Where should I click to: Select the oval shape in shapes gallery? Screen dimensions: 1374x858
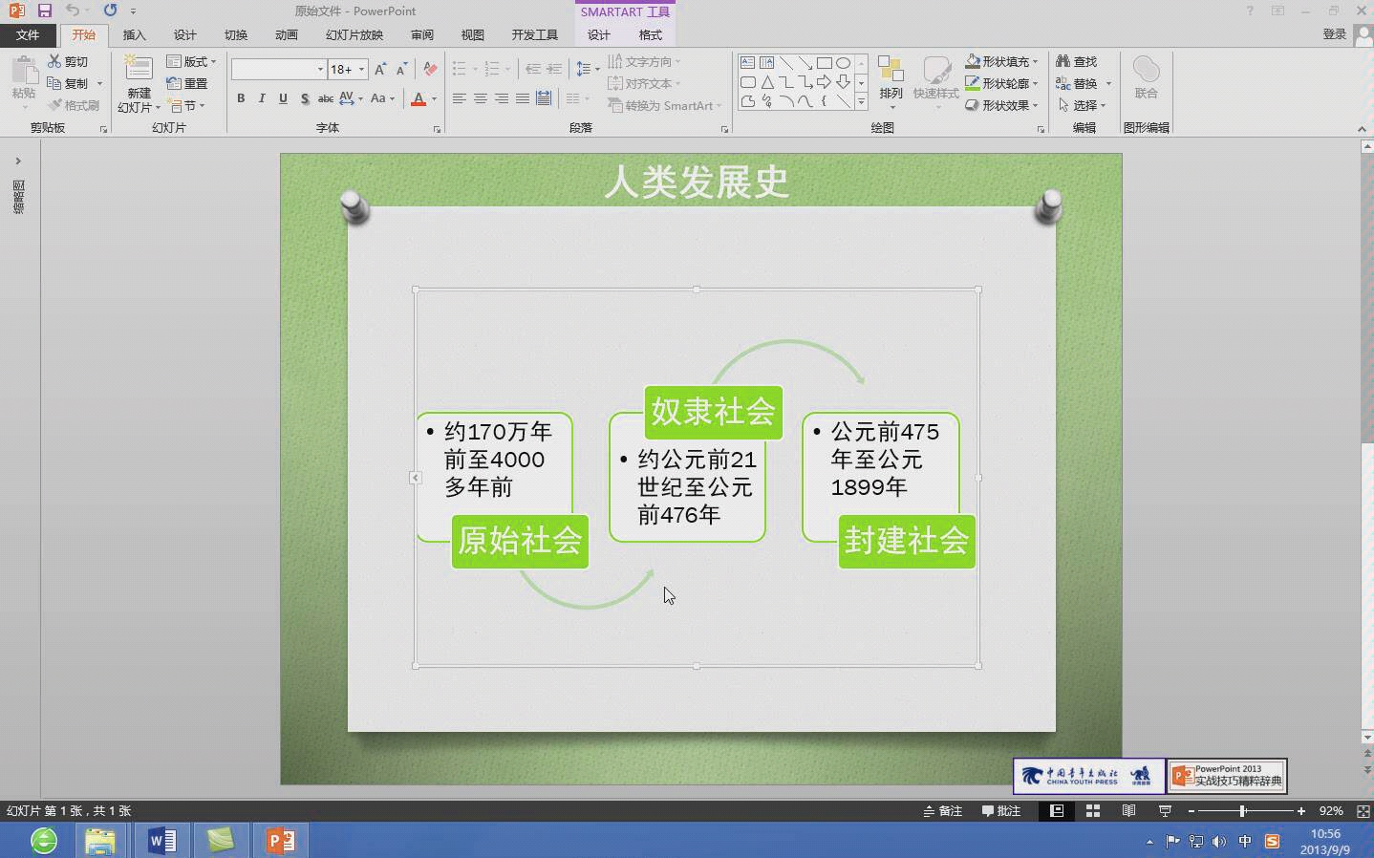coord(843,63)
